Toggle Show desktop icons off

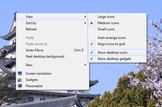(117, 53)
